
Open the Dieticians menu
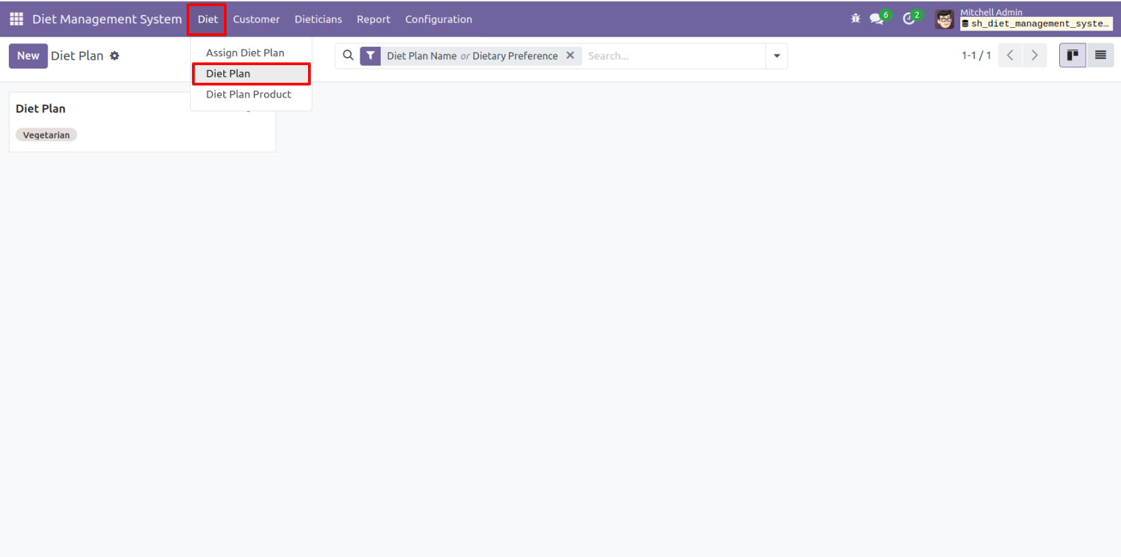[x=318, y=19]
